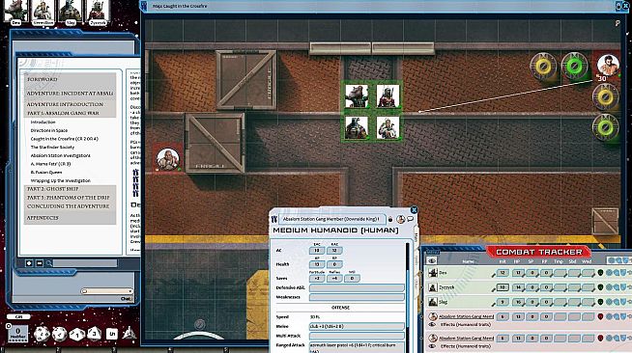Select bottom-left player token on map
The image size is (632, 353).
357,127
